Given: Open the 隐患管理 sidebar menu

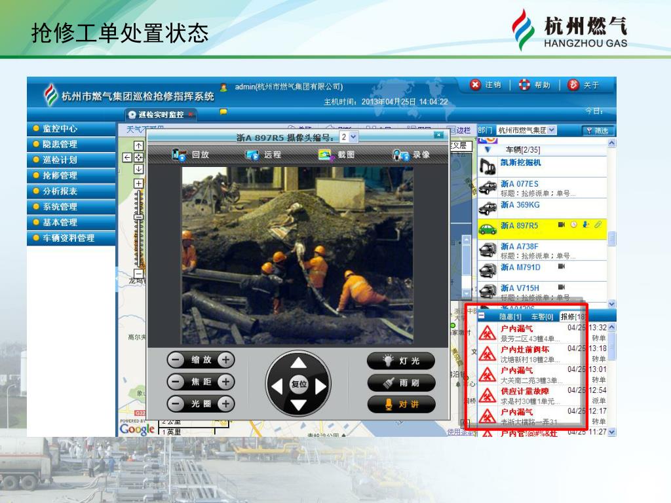Looking at the screenshot, I should point(71,144).
